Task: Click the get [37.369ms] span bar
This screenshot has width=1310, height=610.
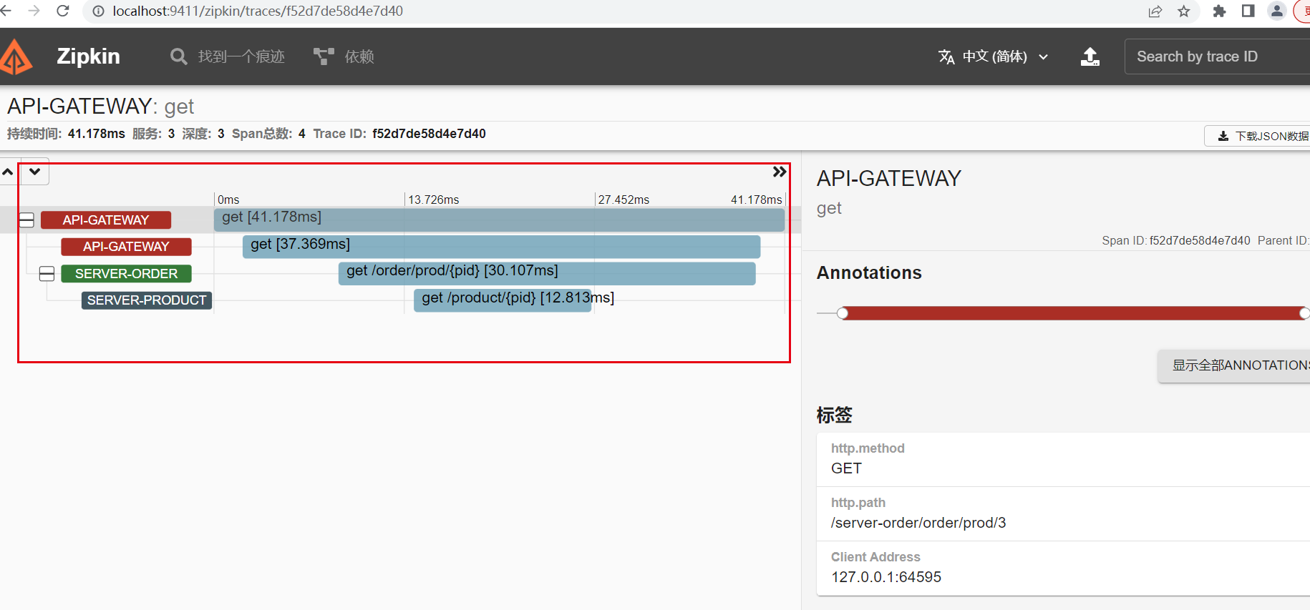Action: pyautogui.click(x=501, y=247)
